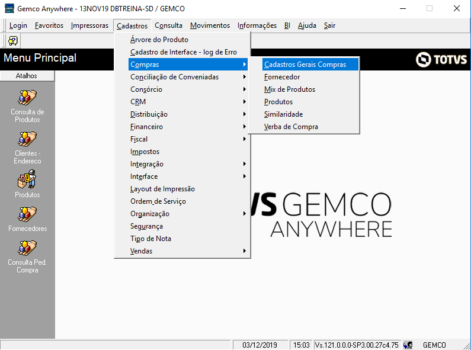Click the Gemco Anywhere title bar app icon

(9, 8)
